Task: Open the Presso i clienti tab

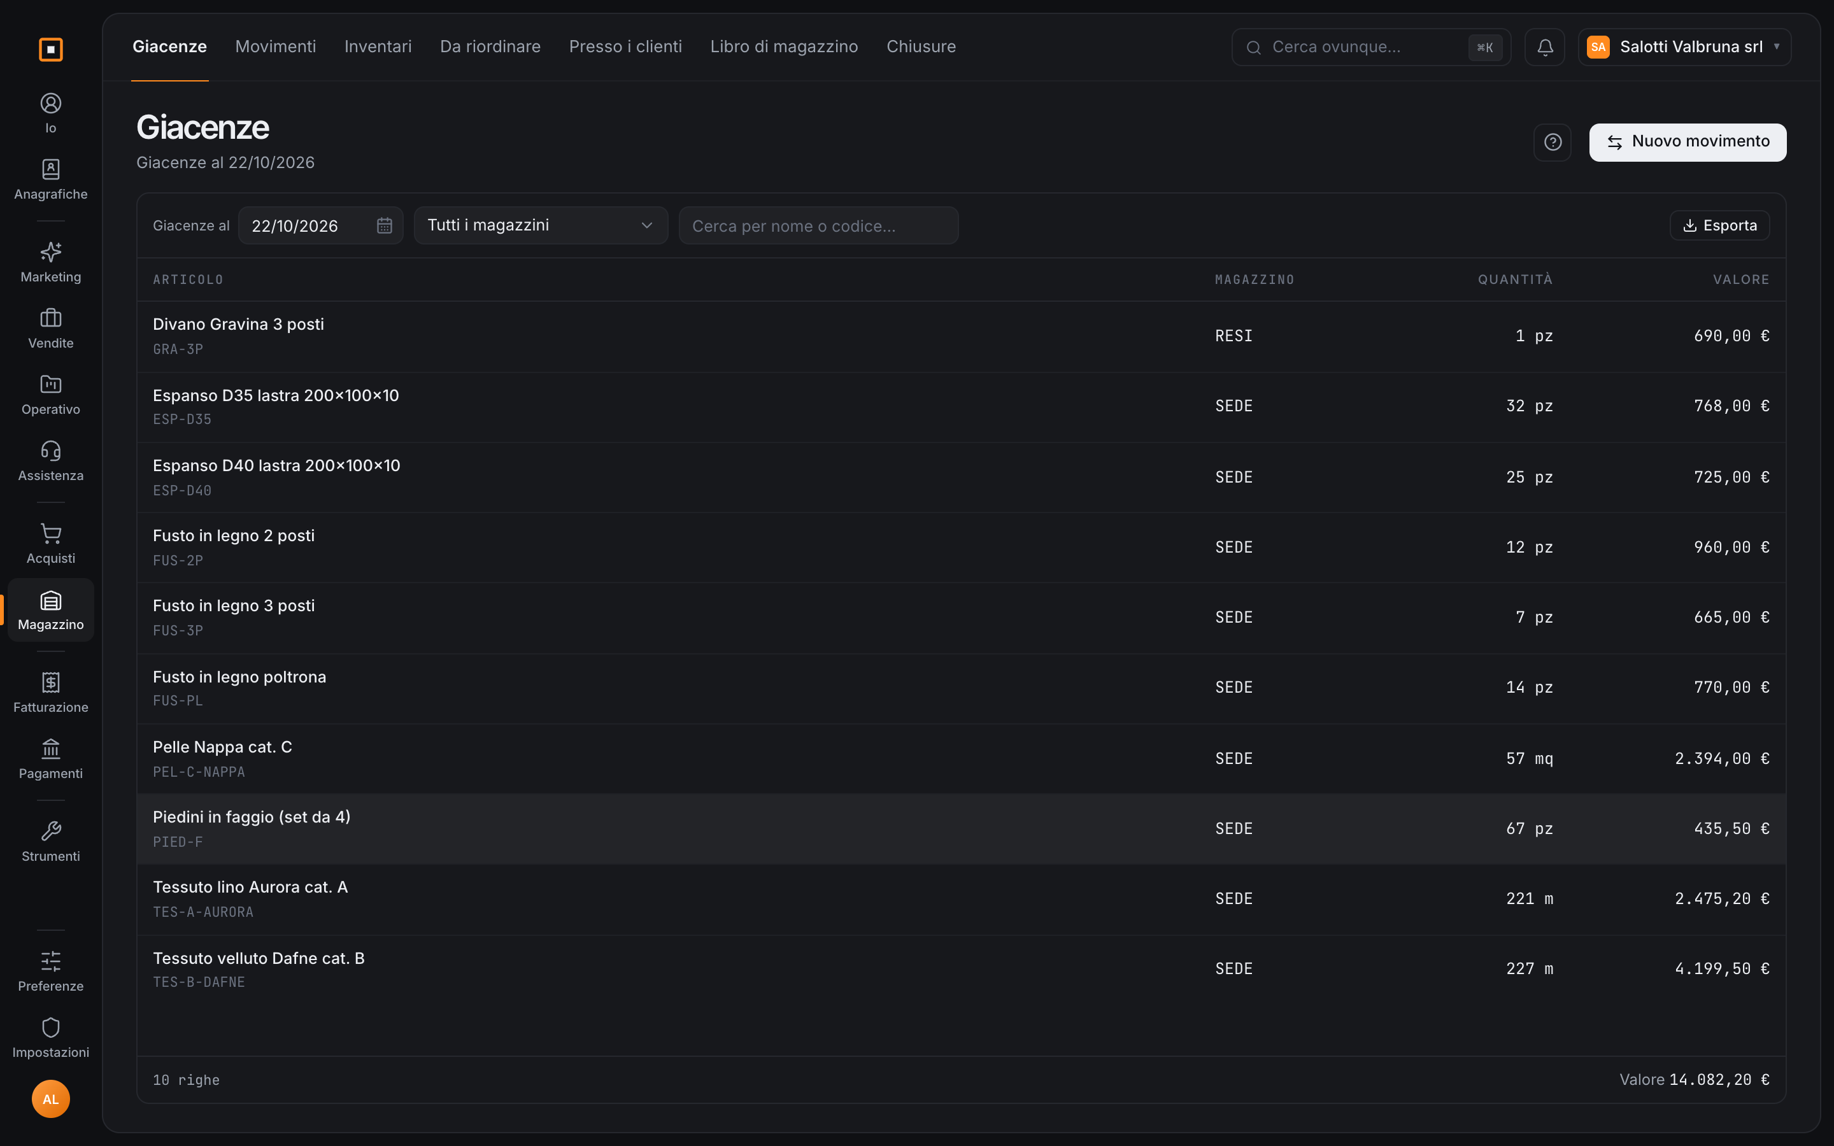Action: 625,47
